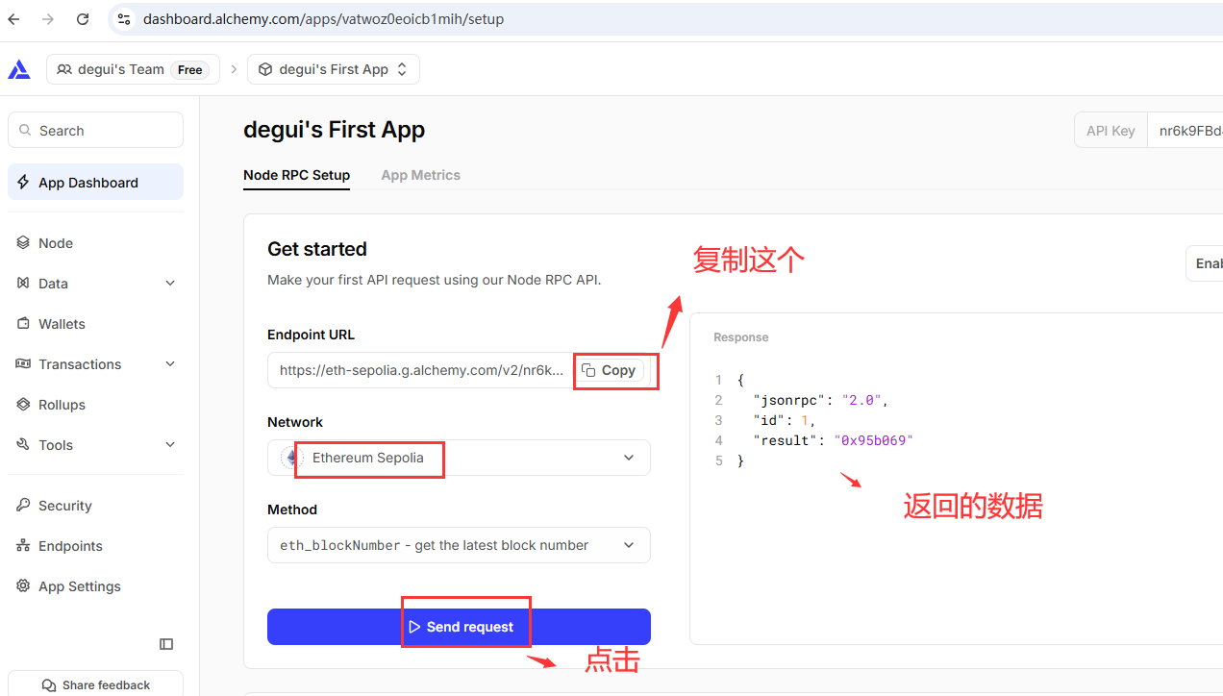Open the Endpoints sidebar item
Screen dimensions: 1223x696
coord(95,546)
